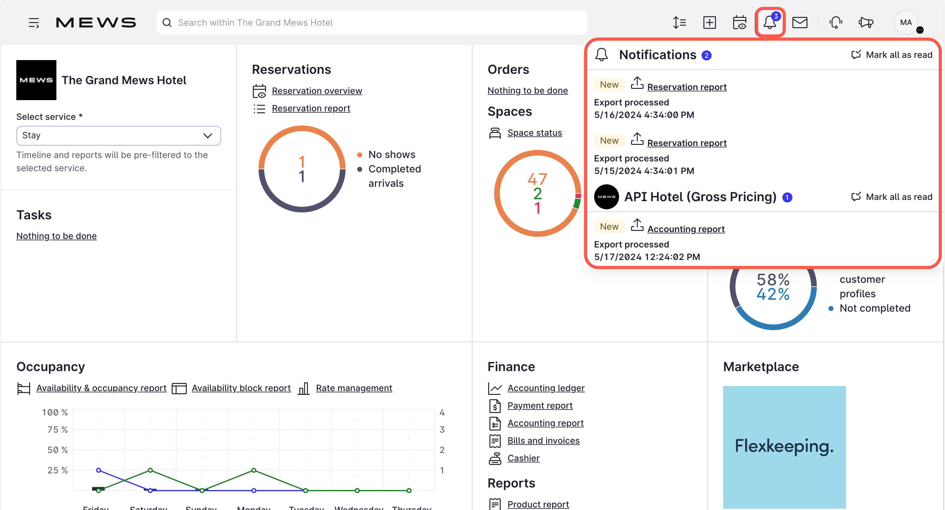Open Accounting report notification link
This screenshot has height=510, width=945.
click(x=686, y=229)
